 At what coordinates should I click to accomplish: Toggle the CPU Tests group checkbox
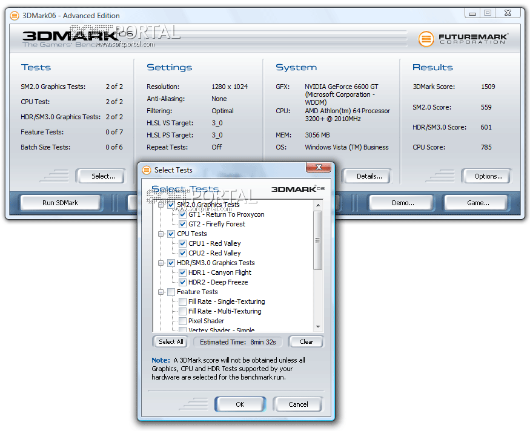point(171,234)
